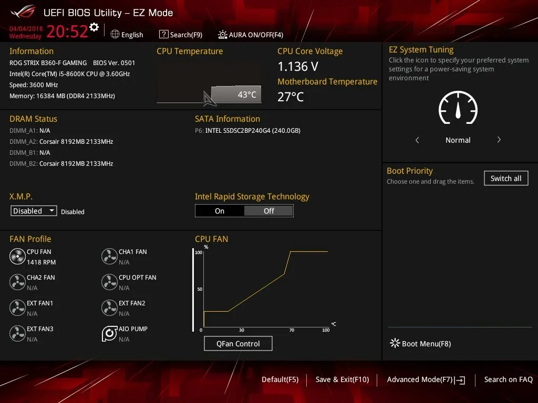Click the Intel Core i5-8600K CPU line
The height and width of the screenshot is (403, 538).
coord(70,73)
